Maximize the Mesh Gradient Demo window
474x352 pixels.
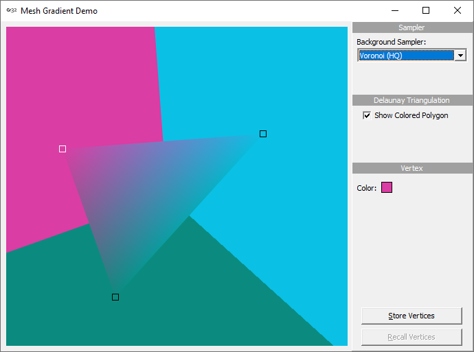pos(426,10)
